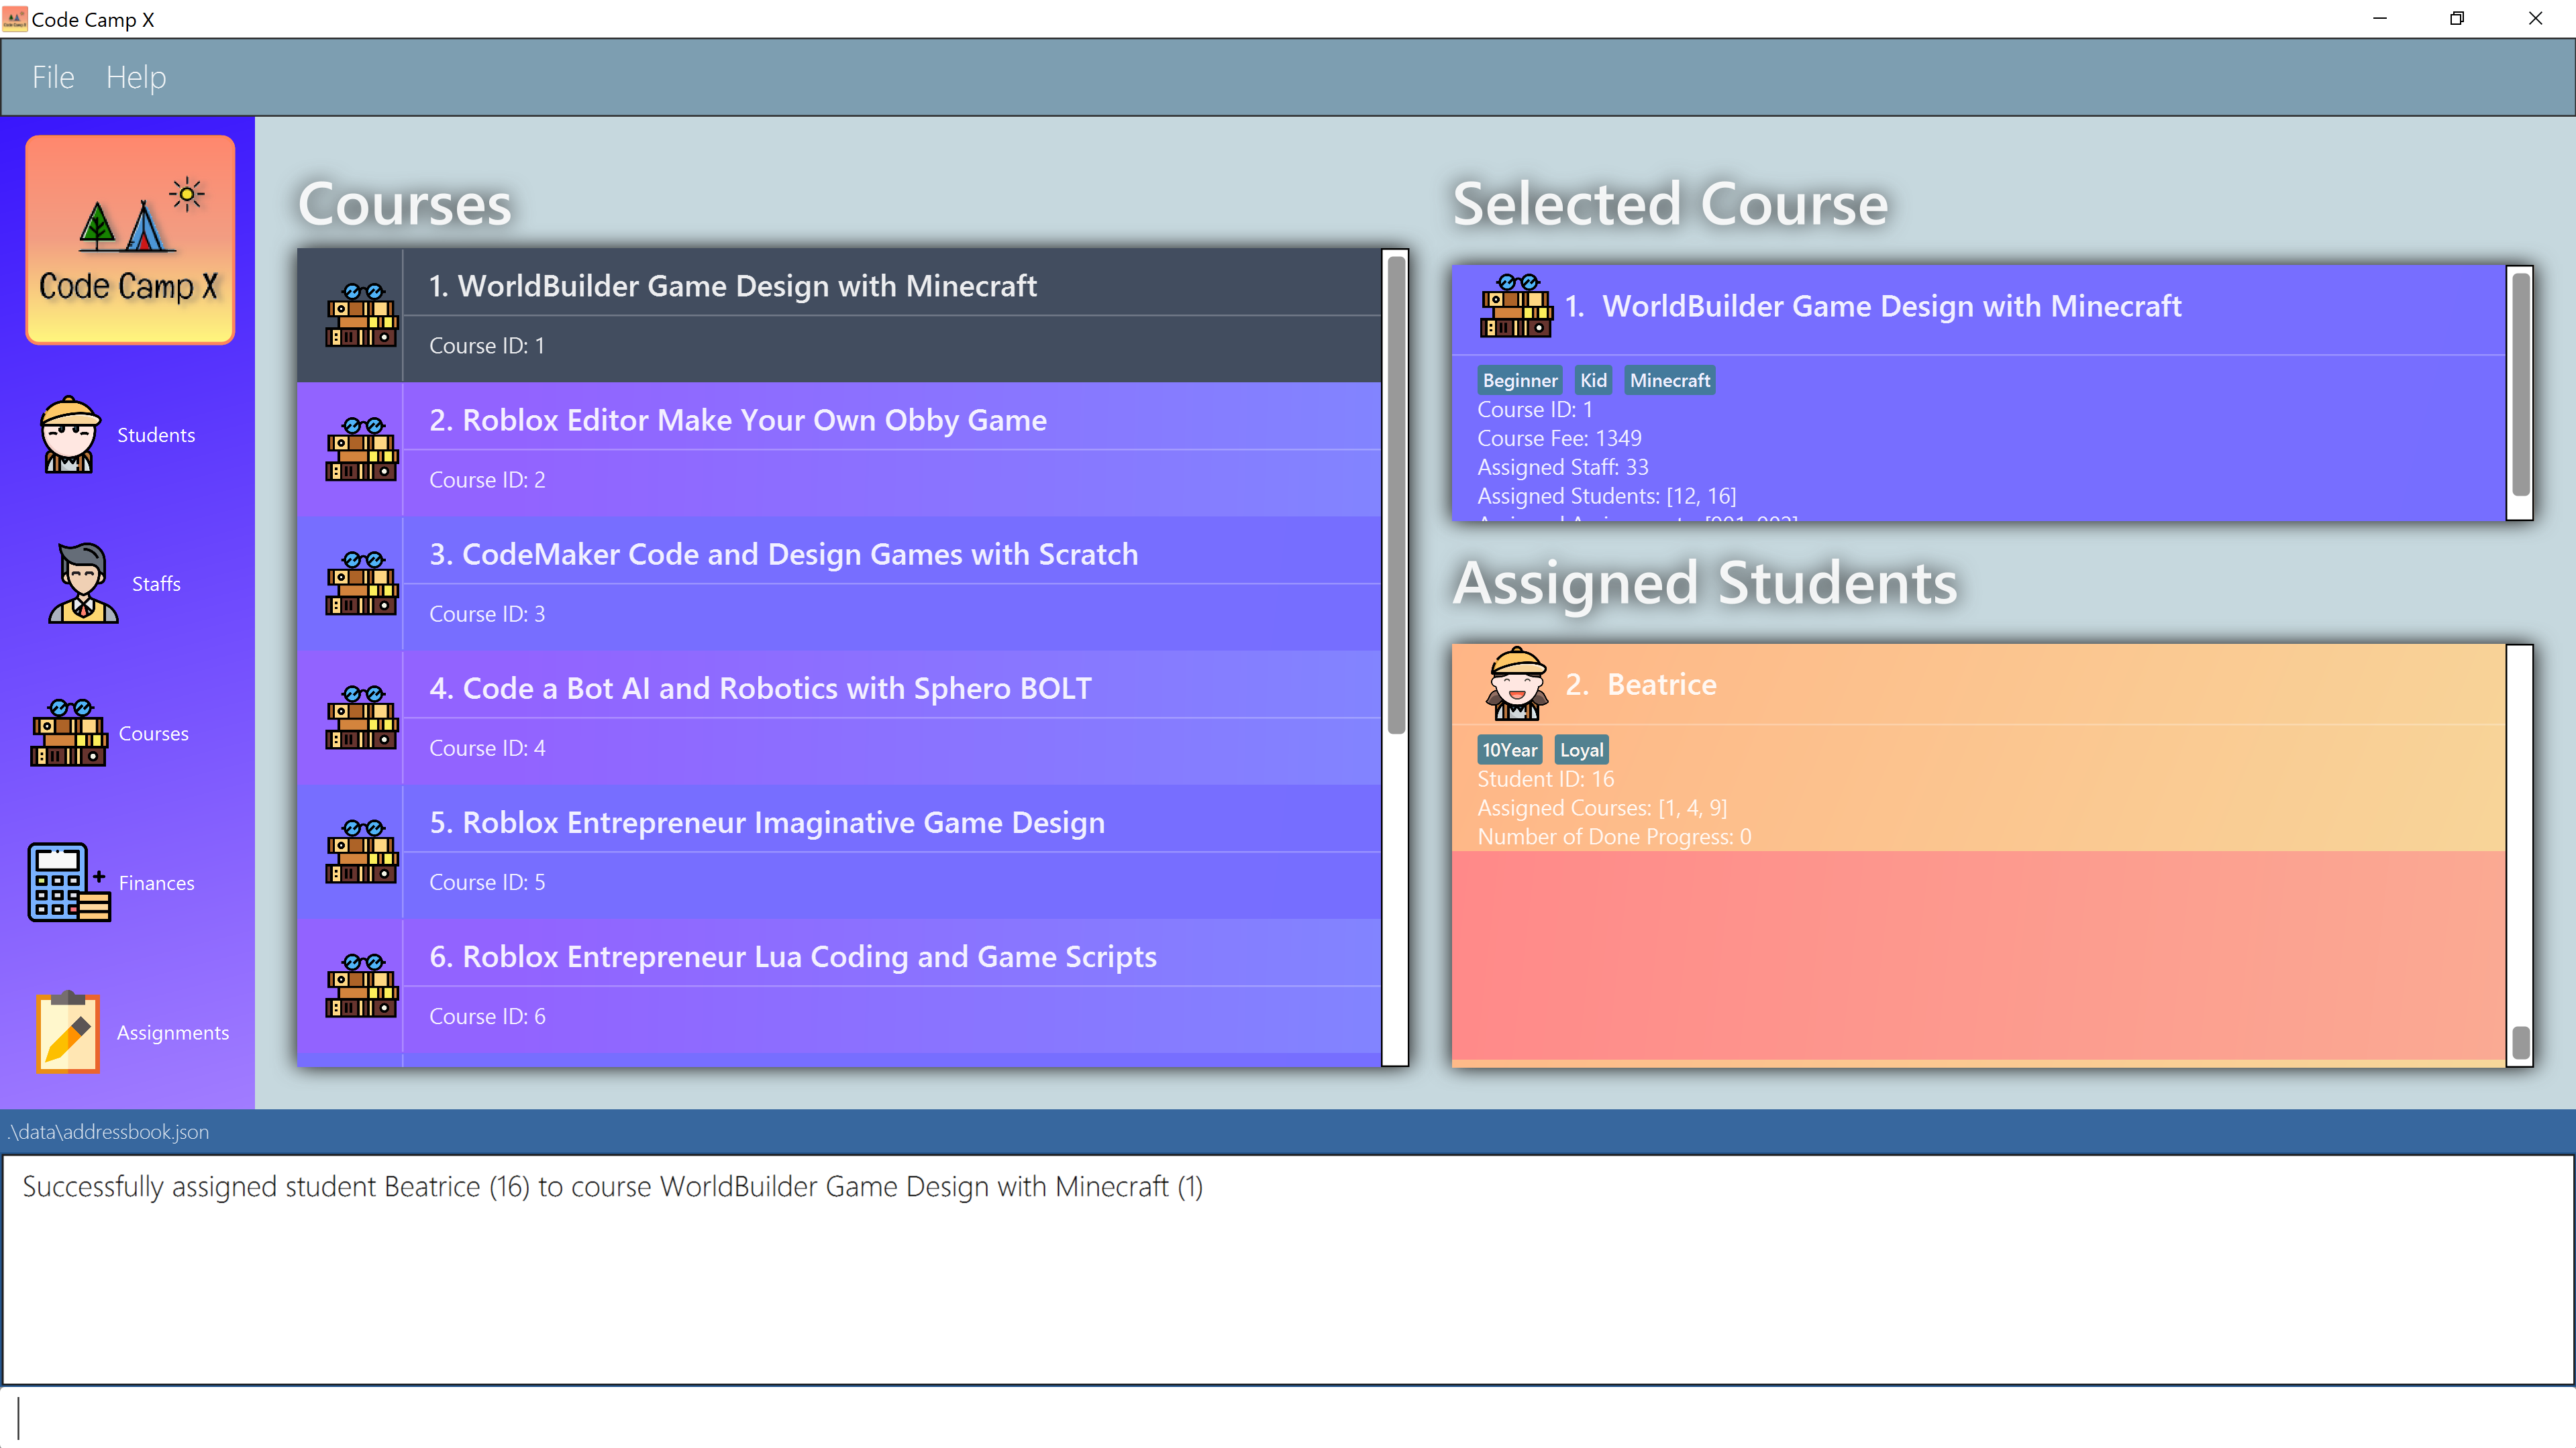Image resolution: width=2576 pixels, height=1448 pixels.
Task: Focus the command input field
Action: [x=1288, y=1417]
